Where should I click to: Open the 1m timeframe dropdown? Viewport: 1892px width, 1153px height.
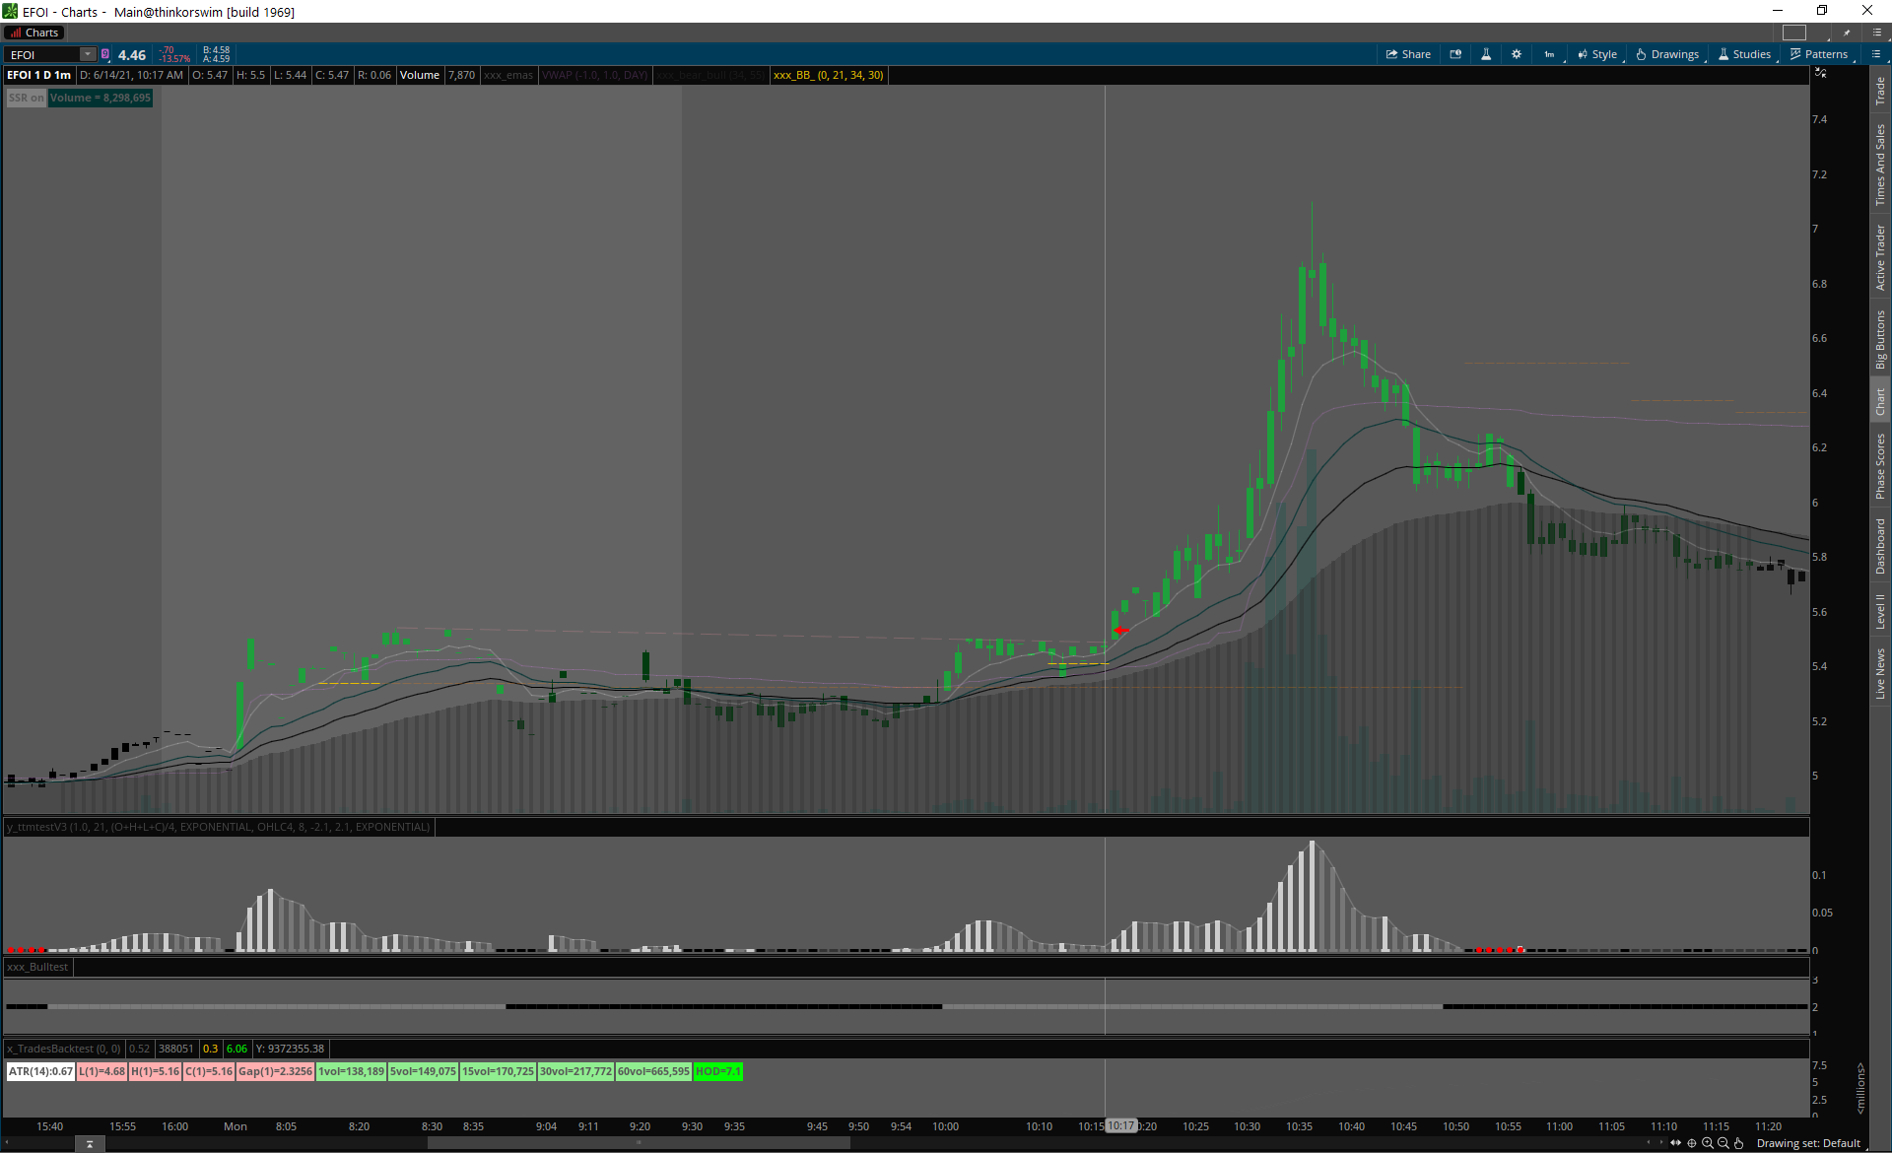(x=1550, y=54)
